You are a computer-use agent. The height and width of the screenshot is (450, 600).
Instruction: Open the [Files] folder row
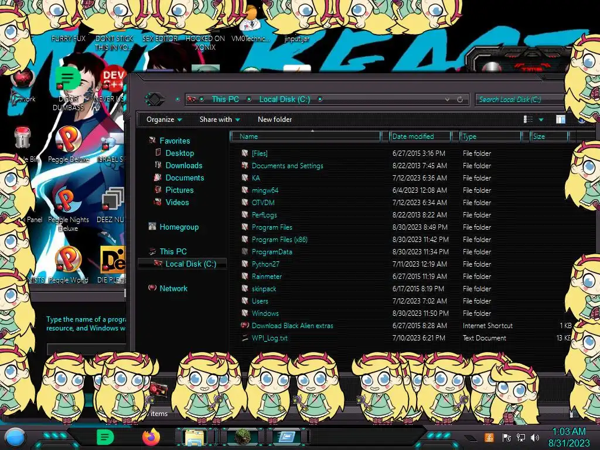click(402, 154)
